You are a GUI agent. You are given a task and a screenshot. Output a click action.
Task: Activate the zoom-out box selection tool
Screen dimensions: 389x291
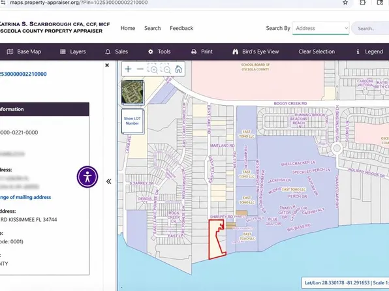[x=166, y=69]
